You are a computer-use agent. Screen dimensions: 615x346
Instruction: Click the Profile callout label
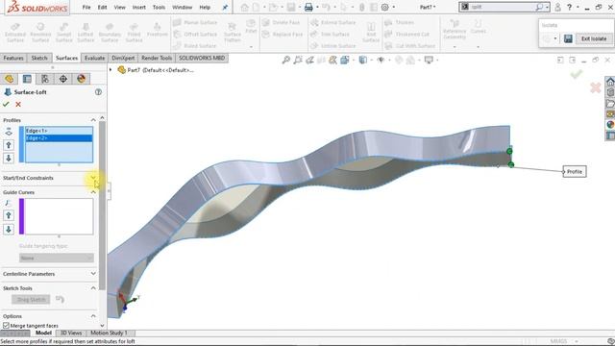point(575,171)
